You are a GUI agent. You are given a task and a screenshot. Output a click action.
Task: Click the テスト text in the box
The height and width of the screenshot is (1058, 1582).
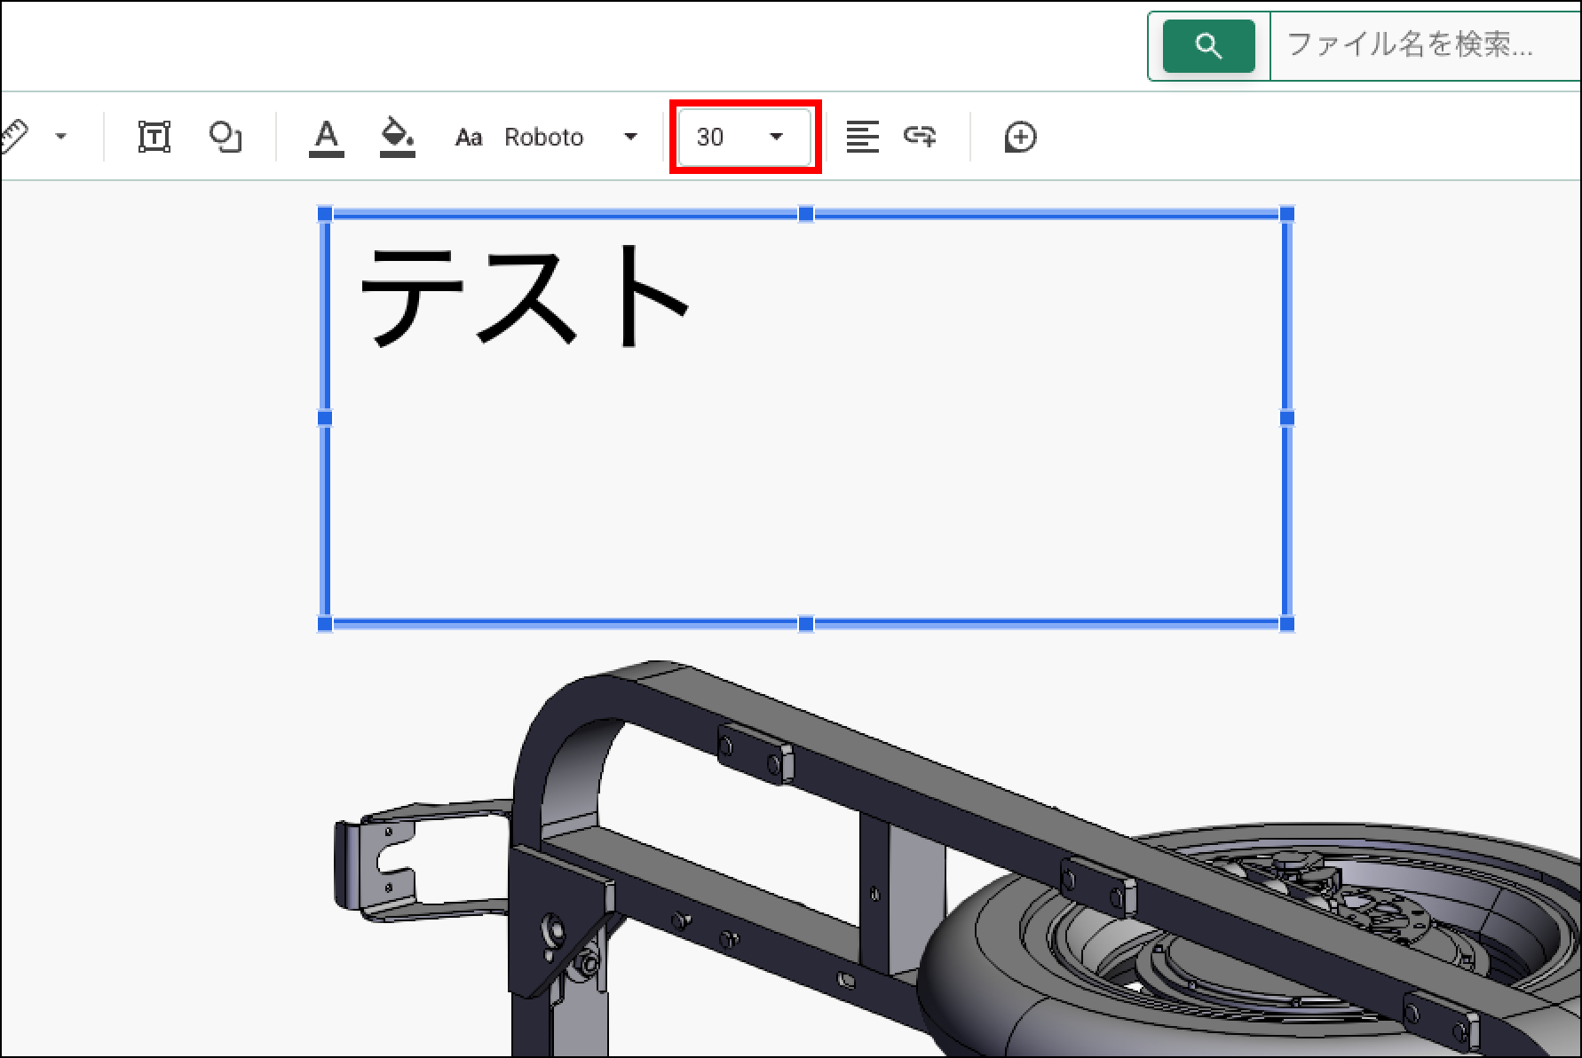point(524,296)
